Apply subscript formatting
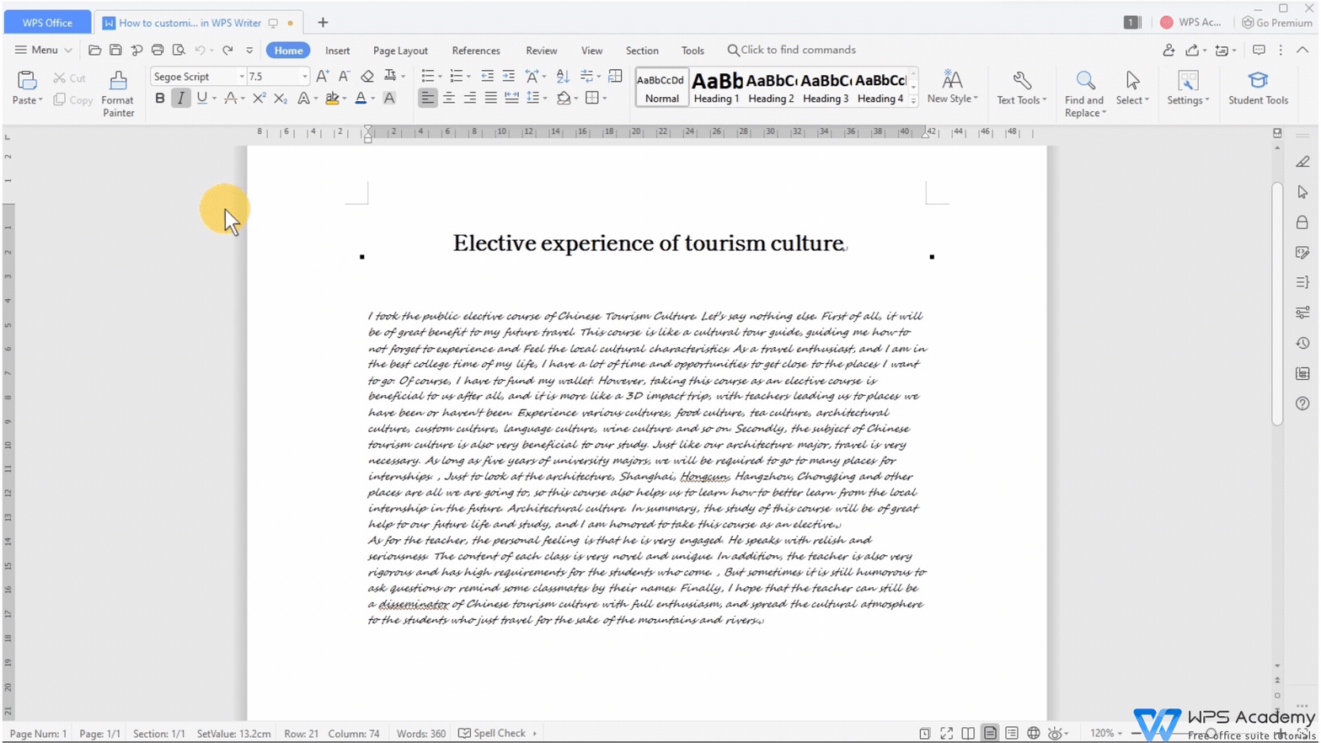This screenshot has height=743, width=1321. click(281, 99)
